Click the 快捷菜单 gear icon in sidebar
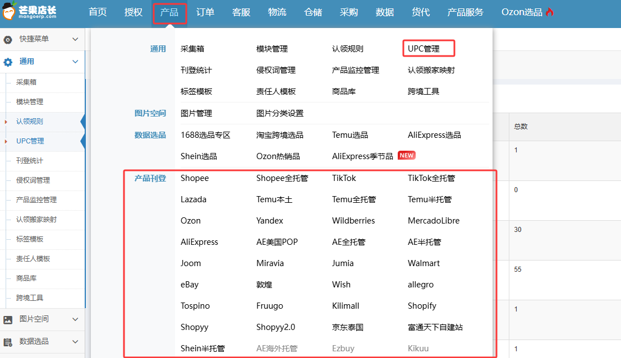The width and height of the screenshot is (621, 358). pos(8,39)
